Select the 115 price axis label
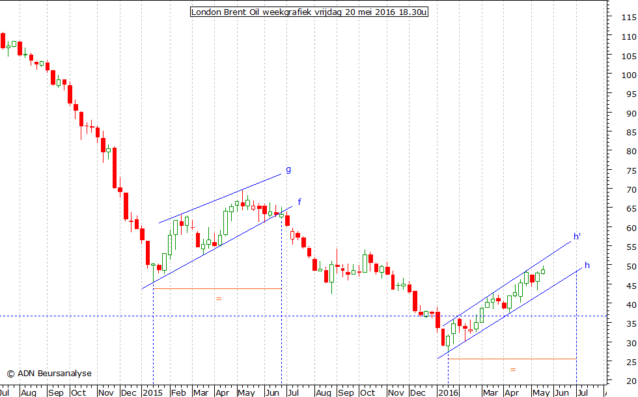638x397 pixels. [x=629, y=18]
